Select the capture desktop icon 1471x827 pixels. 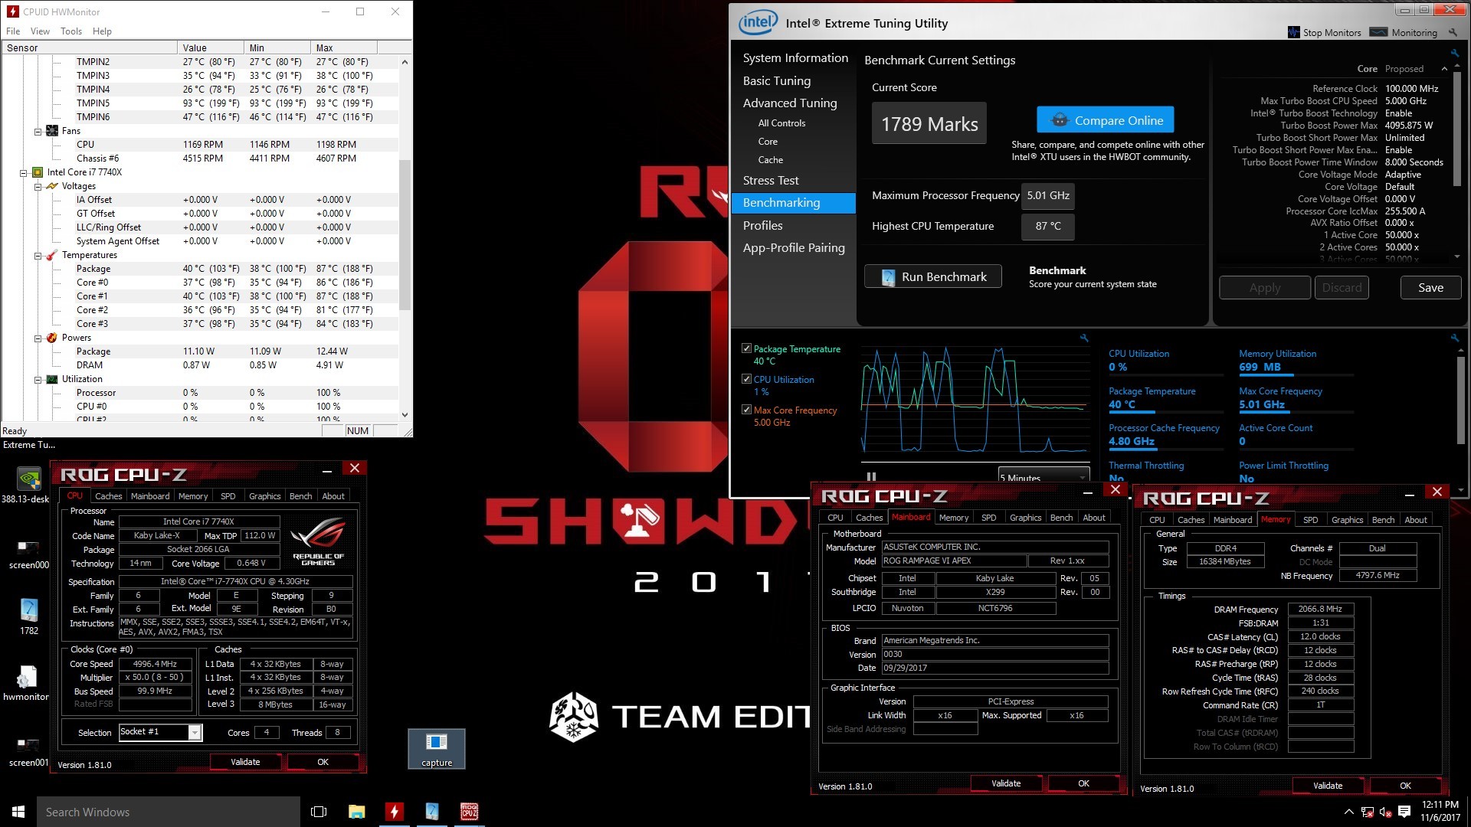437,749
